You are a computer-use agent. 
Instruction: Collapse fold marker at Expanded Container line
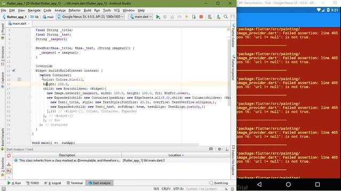[31, 98]
